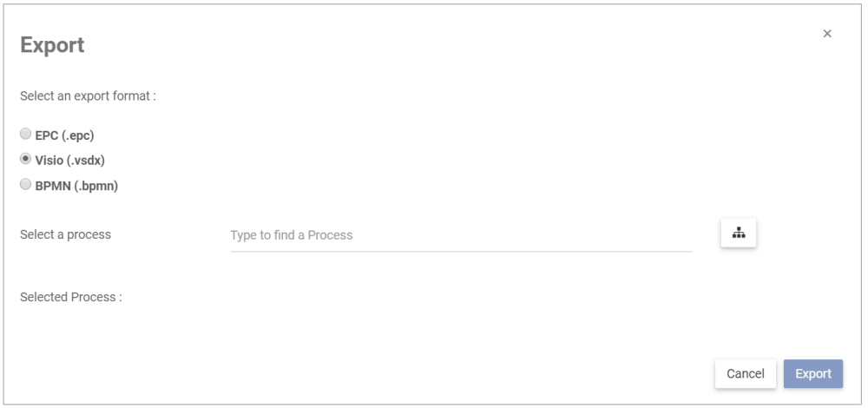The height and width of the screenshot is (408, 868).
Task: Select the EPC (.epc) radio button
Action: [26, 135]
